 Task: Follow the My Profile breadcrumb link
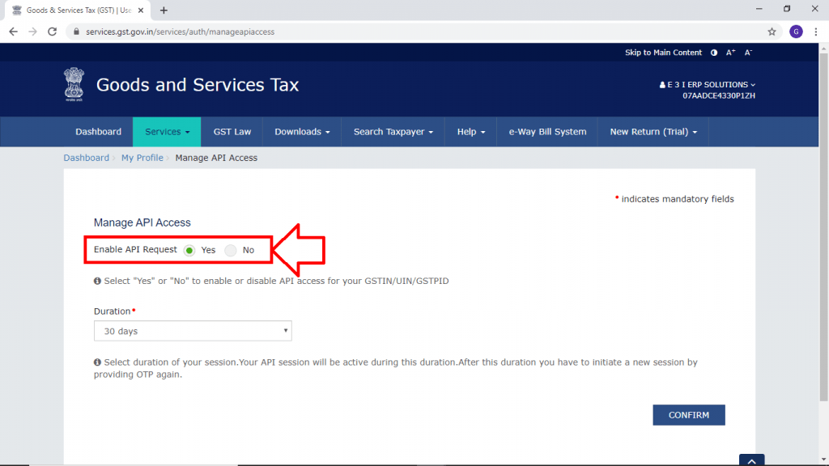[142, 158]
